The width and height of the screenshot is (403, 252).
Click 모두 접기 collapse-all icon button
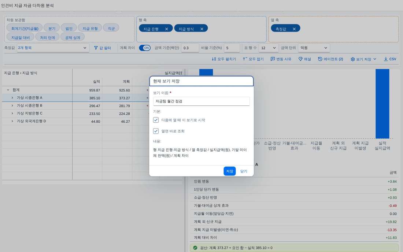(253, 59)
